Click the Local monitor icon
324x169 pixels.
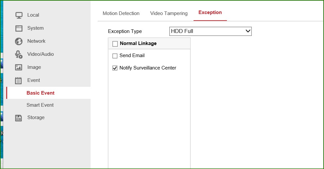click(19, 15)
